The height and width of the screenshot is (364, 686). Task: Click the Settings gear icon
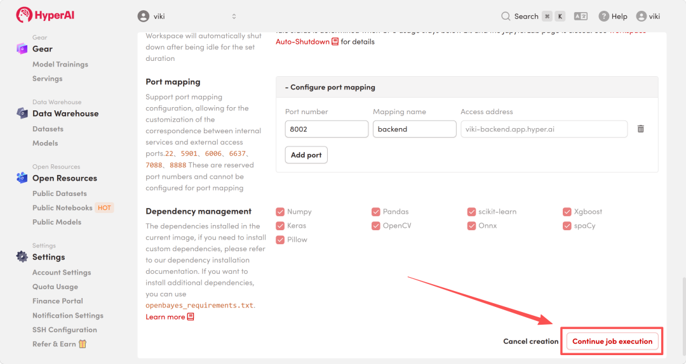click(x=22, y=256)
